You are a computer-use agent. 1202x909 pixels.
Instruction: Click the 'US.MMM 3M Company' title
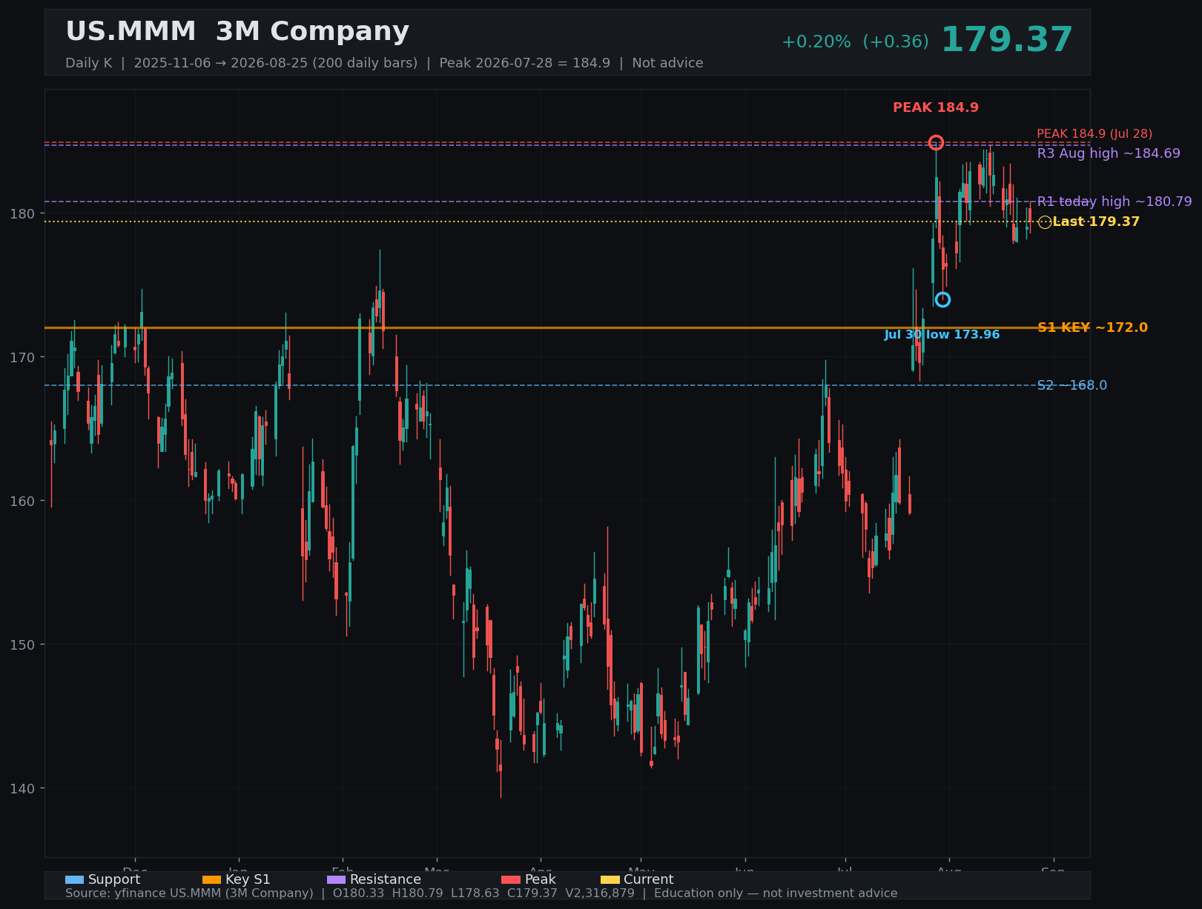237,32
